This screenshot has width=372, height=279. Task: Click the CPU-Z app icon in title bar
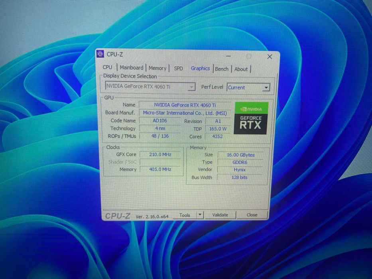pyautogui.click(x=100, y=54)
